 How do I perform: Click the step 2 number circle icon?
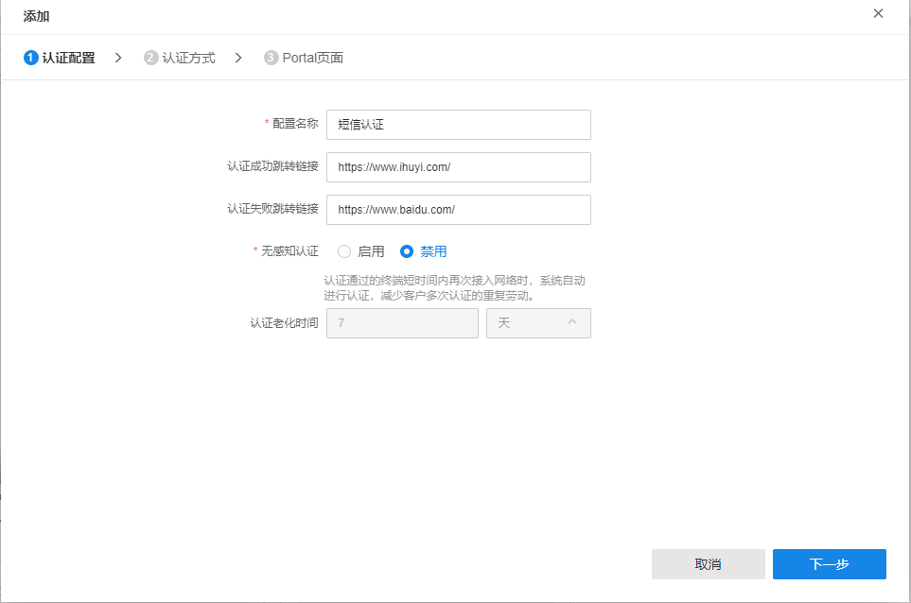(151, 58)
